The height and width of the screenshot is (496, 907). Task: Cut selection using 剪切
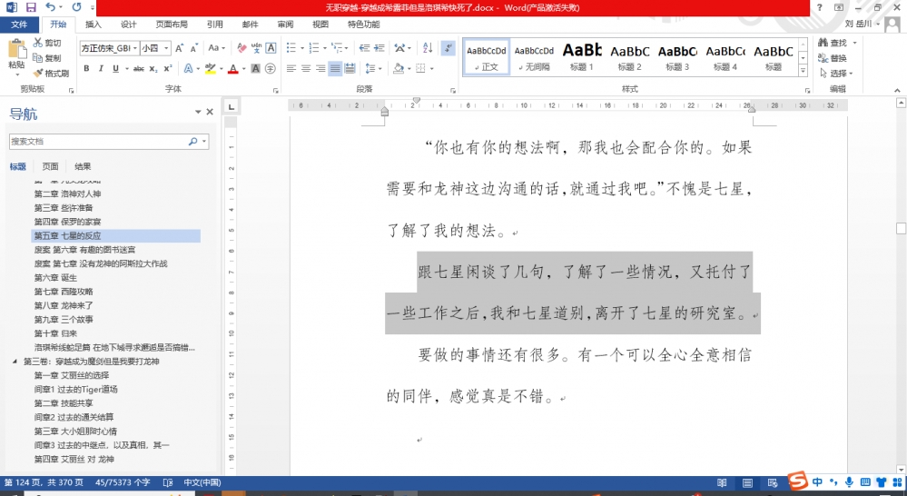coord(47,43)
